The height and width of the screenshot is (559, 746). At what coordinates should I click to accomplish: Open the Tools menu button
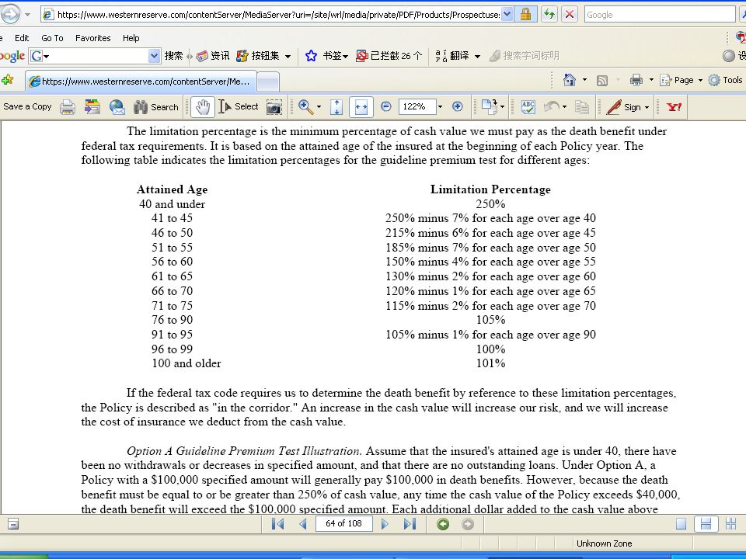click(x=726, y=80)
